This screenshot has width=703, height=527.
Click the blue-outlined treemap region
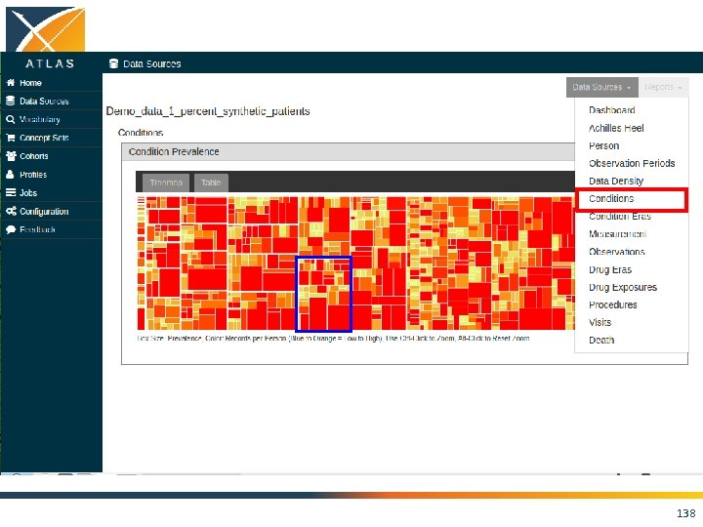324,294
